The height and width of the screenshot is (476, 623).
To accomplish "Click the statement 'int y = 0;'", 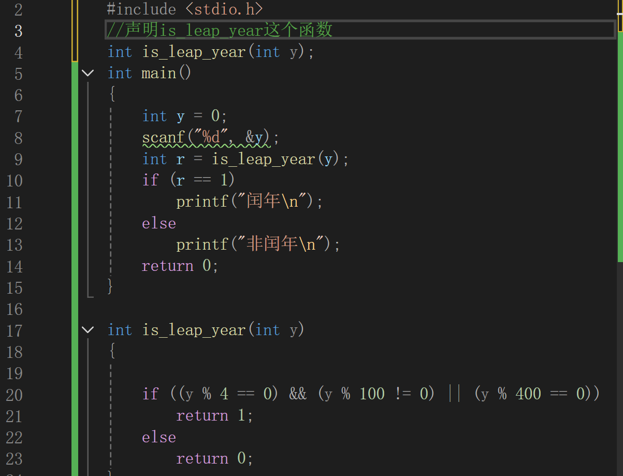I will [185, 116].
